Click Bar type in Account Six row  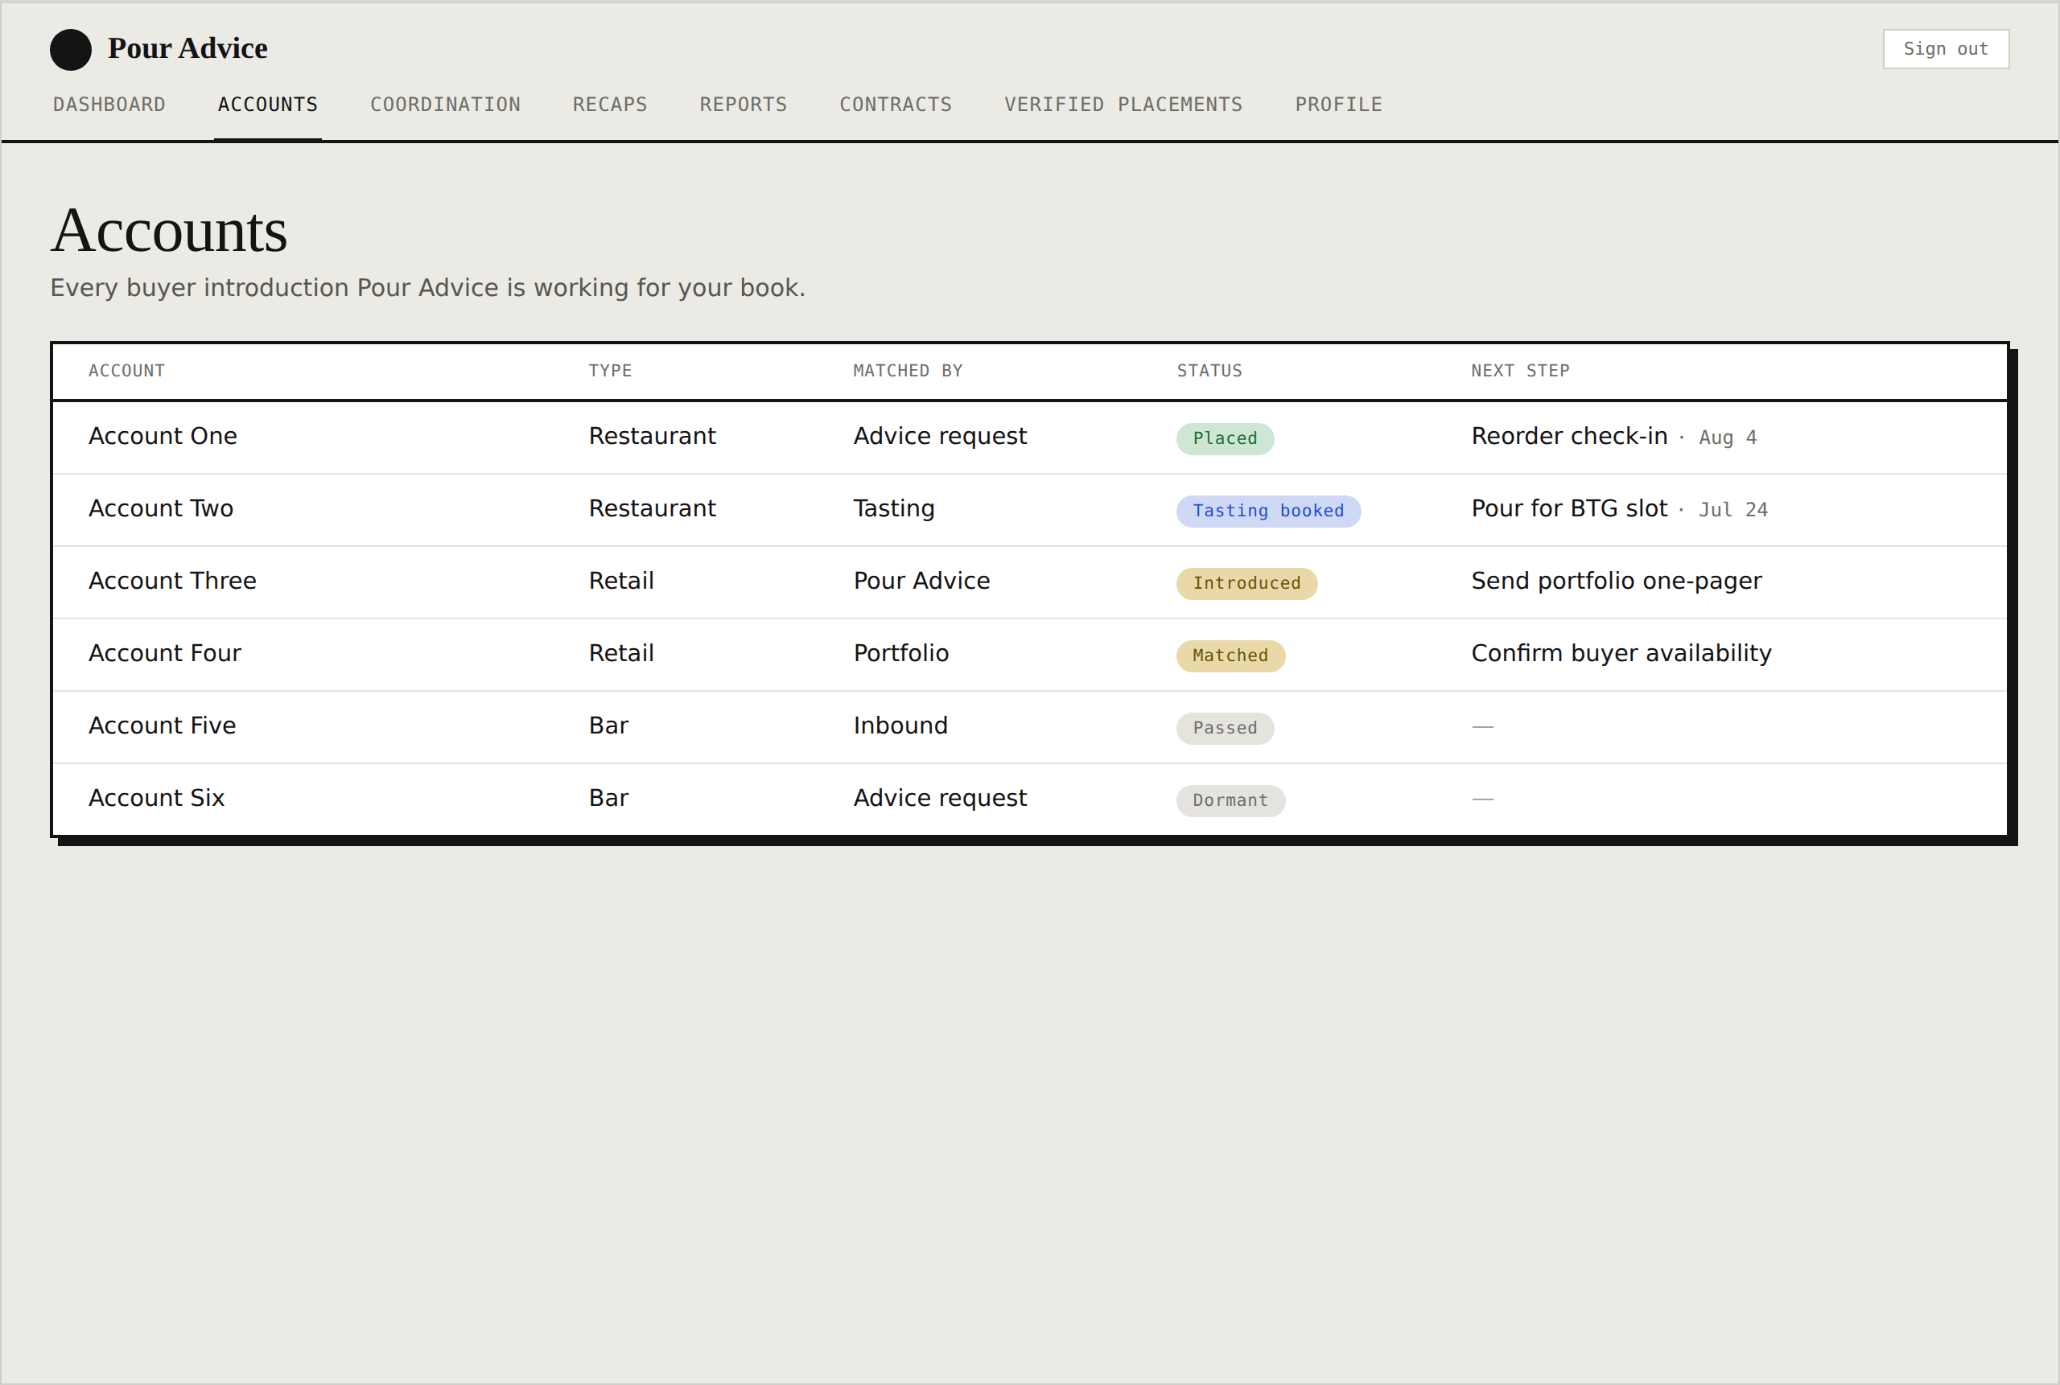pos(608,799)
